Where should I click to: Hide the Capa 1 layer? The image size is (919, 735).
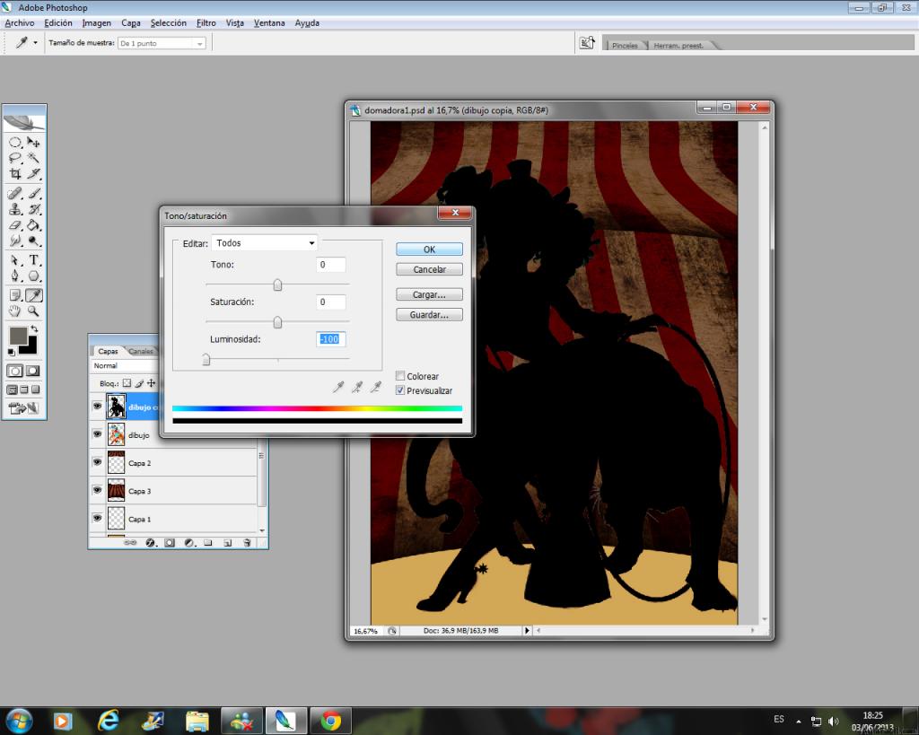97,519
